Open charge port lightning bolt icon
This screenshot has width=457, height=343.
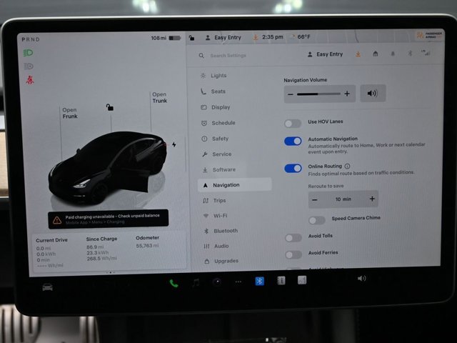174,144
